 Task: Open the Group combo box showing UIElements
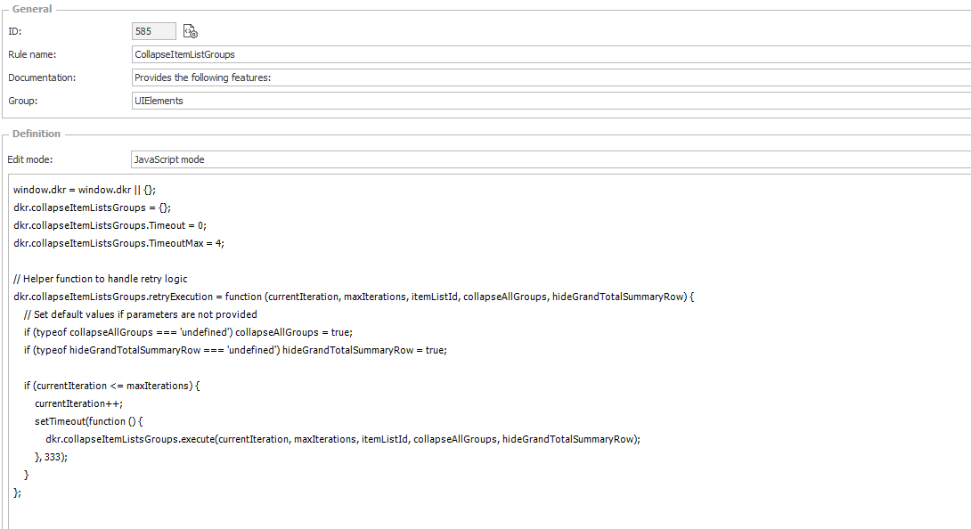534,101
